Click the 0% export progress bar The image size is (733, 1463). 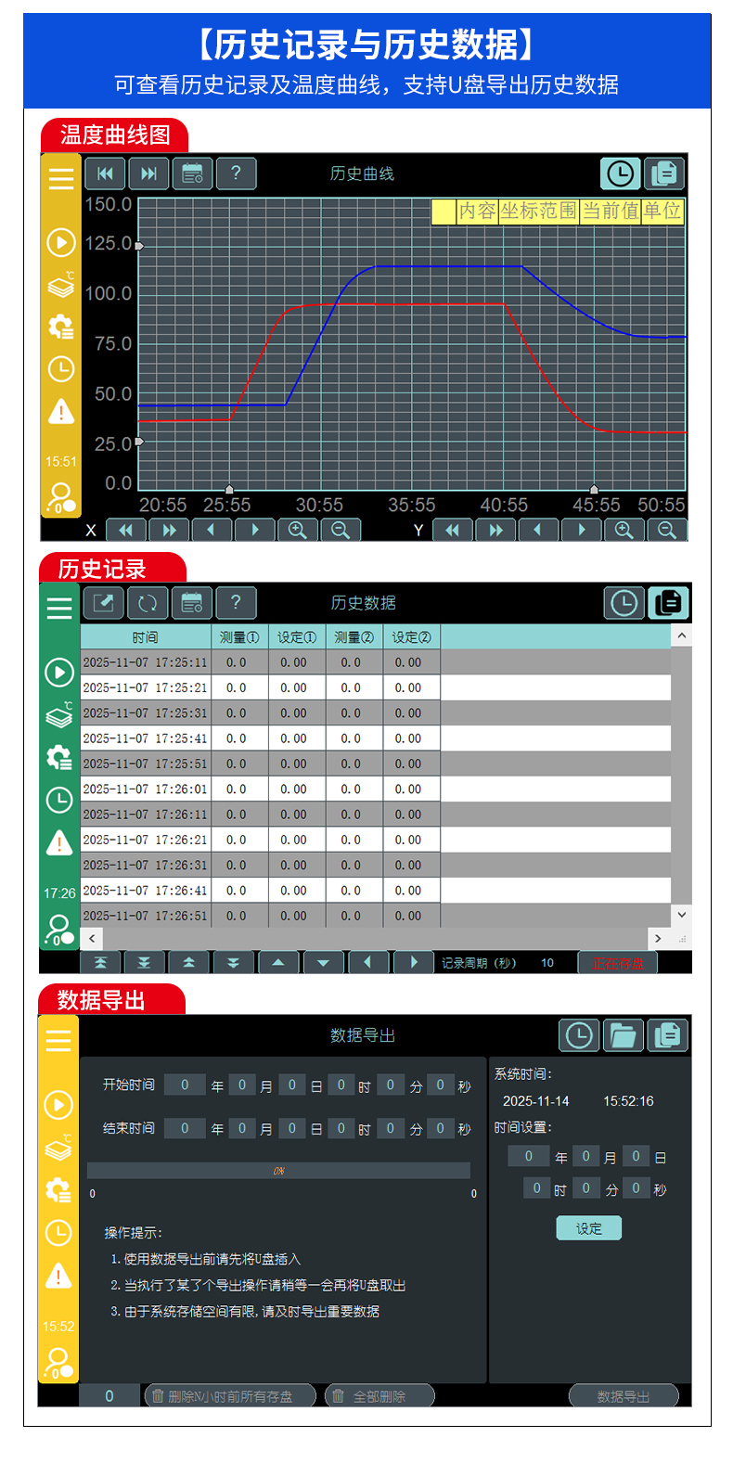(x=278, y=1171)
